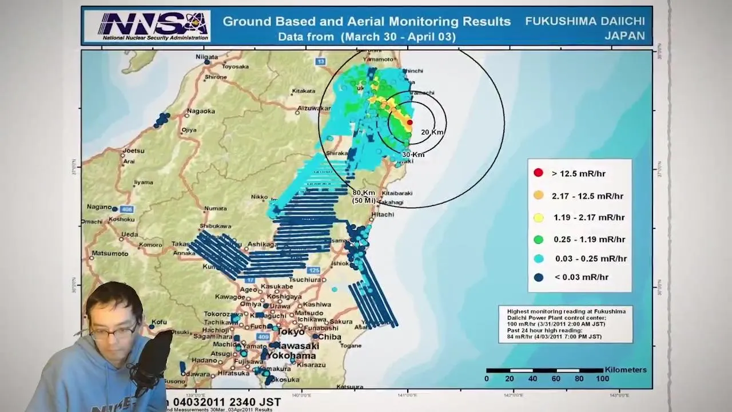Click the '20 Km' radius label

point(432,132)
